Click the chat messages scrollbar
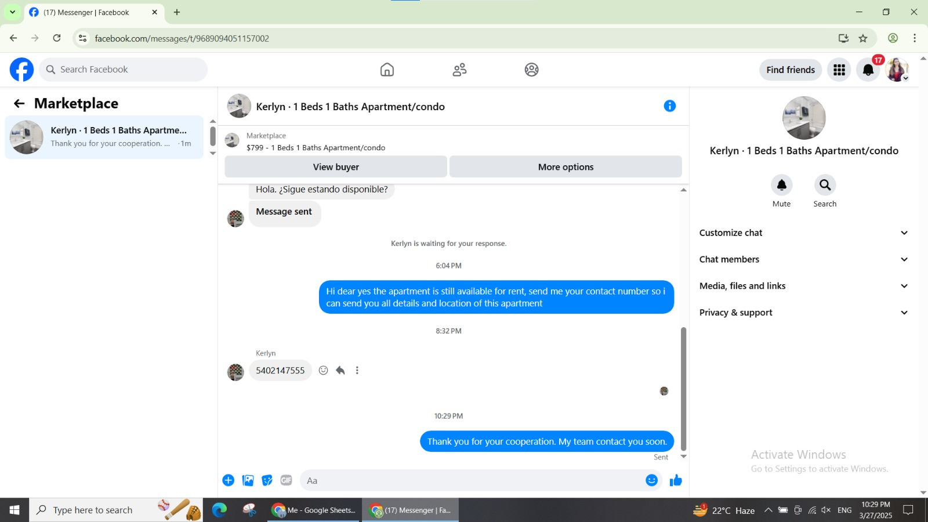Viewport: 928px width, 522px height. 683,389
